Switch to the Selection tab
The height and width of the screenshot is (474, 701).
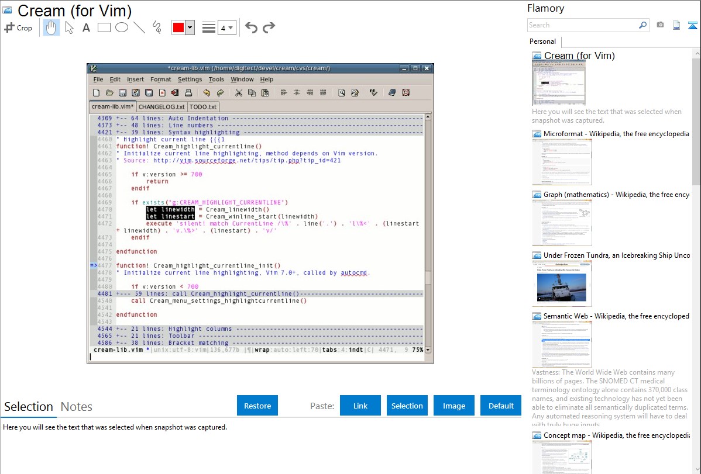(x=29, y=407)
